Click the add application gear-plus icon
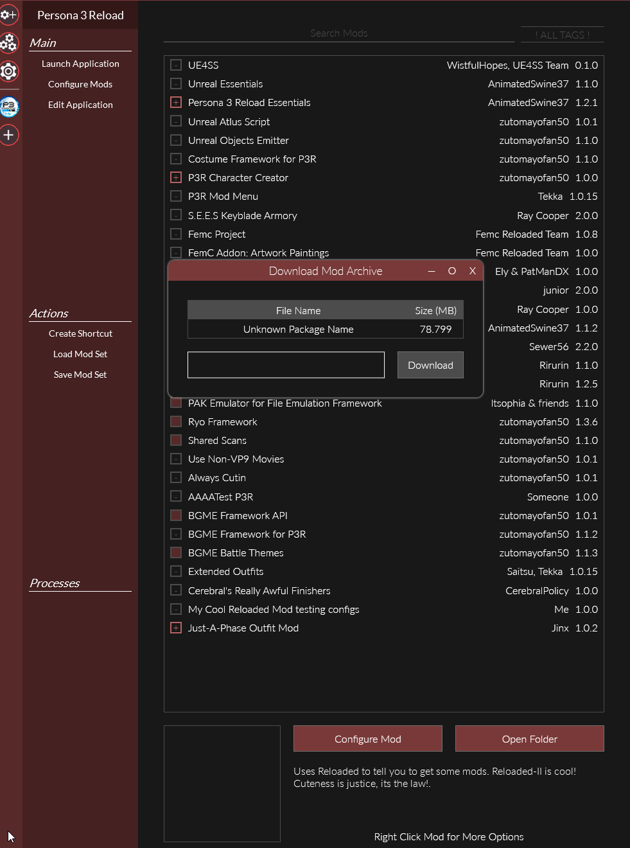This screenshot has width=630, height=848. 8,15
